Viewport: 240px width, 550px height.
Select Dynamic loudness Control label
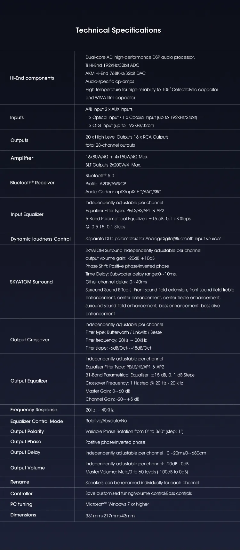41,239
